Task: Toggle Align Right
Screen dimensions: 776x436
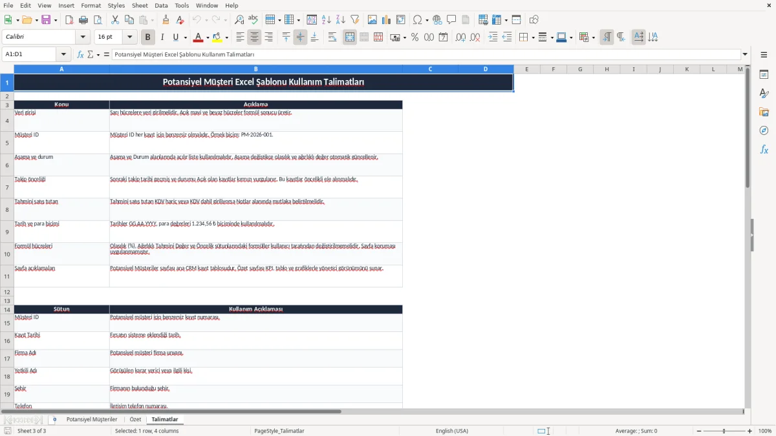Action: pyautogui.click(x=268, y=37)
